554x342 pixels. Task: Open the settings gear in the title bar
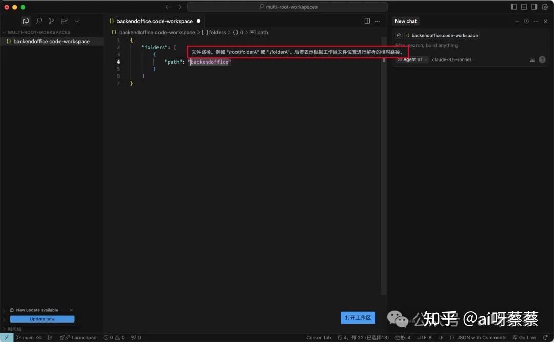[x=545, y=7]
